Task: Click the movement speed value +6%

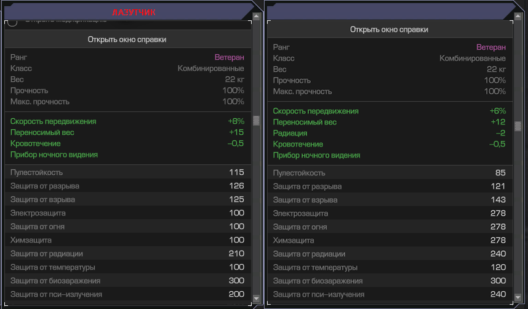Action: tap(498, 111)
